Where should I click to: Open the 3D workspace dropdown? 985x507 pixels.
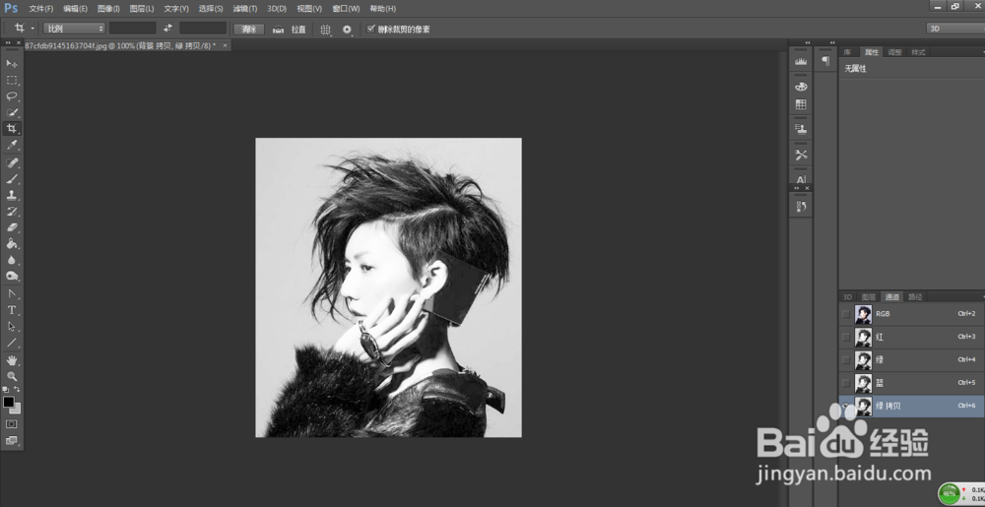955,29
